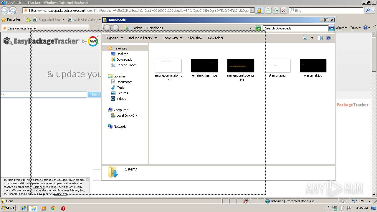Image resolution: width=377 pixels, height=212 pixels.
Task: Select Downloads in navigation pane
Action: (124, 59)
